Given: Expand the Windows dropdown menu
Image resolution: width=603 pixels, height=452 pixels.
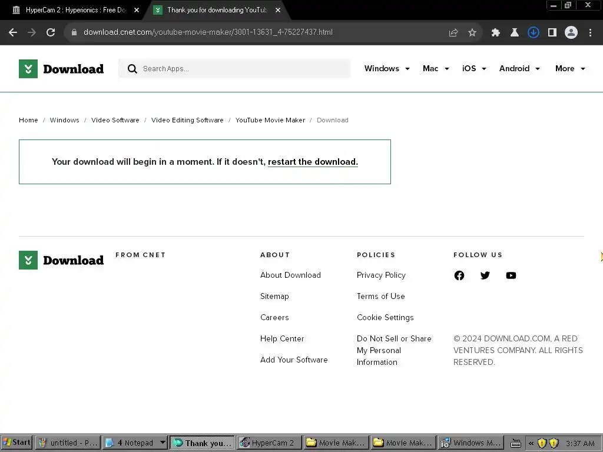Looking at the screenshot, I should coord(387,68).
